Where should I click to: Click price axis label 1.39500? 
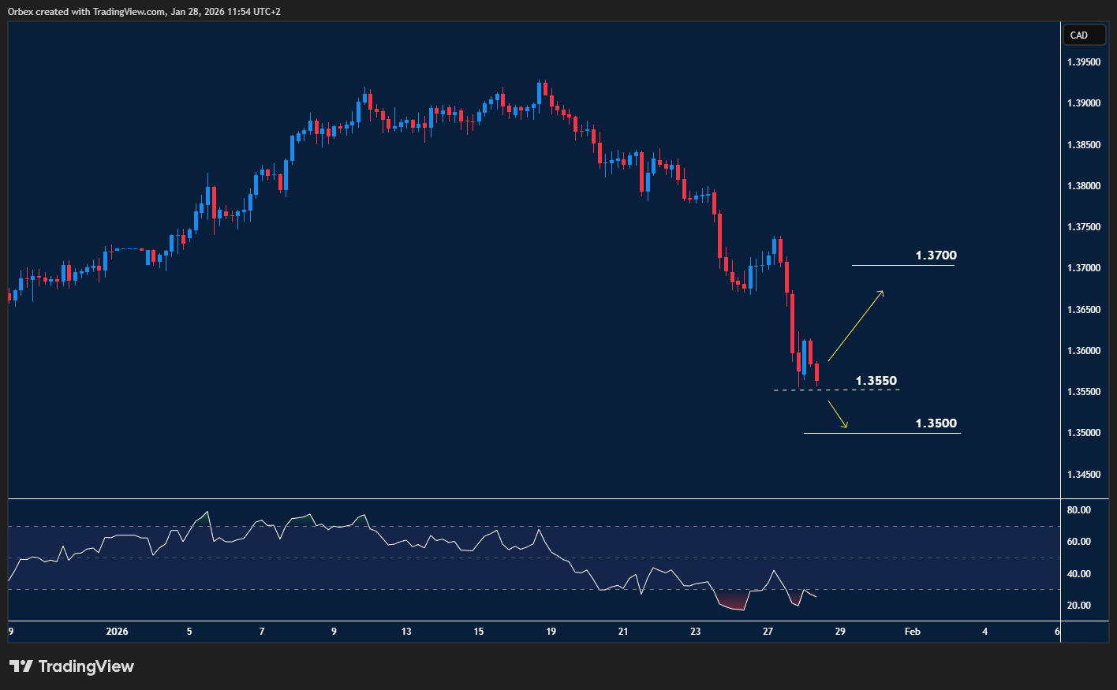pyautogui.click(x=1084, y=62)
